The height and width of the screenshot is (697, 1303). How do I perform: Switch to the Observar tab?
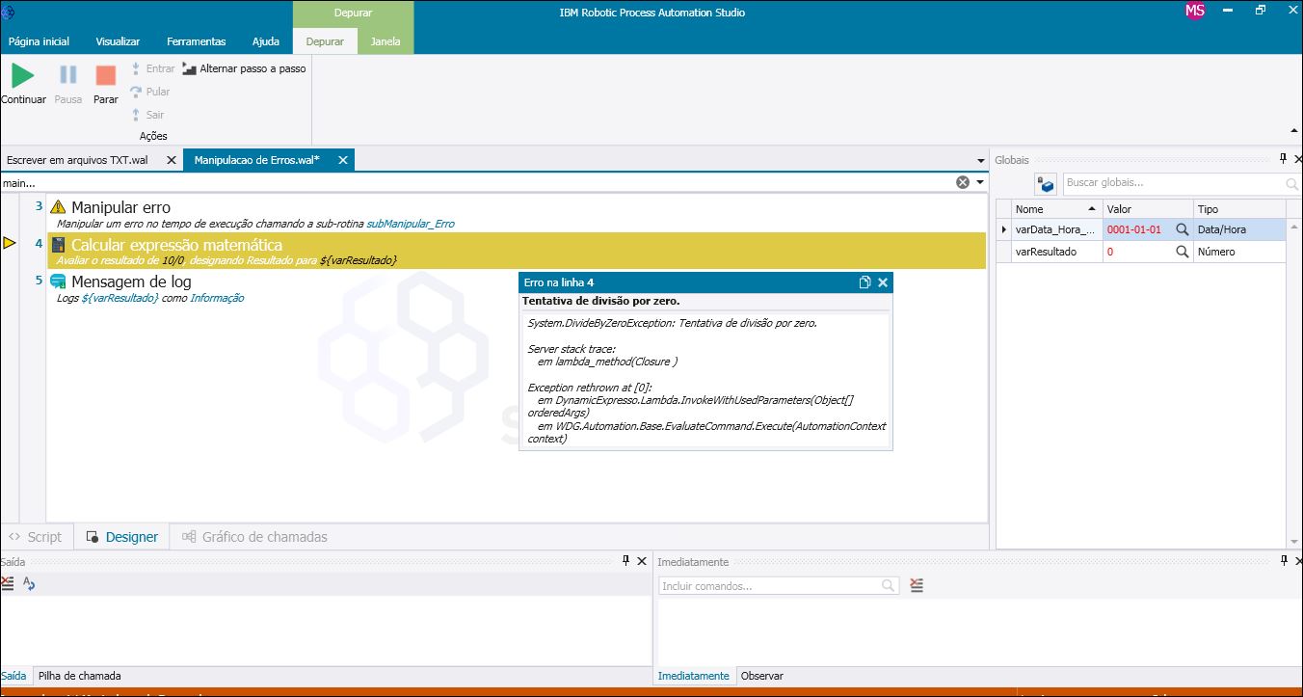point(761,676)
